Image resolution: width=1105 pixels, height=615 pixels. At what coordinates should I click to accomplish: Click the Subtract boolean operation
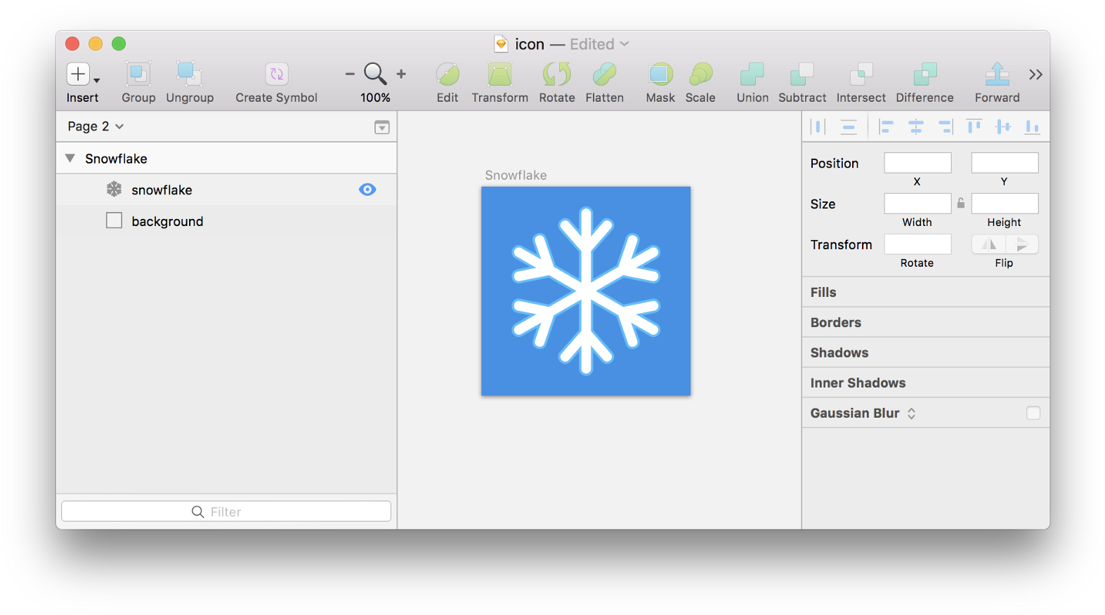click(x=802, y=74)
